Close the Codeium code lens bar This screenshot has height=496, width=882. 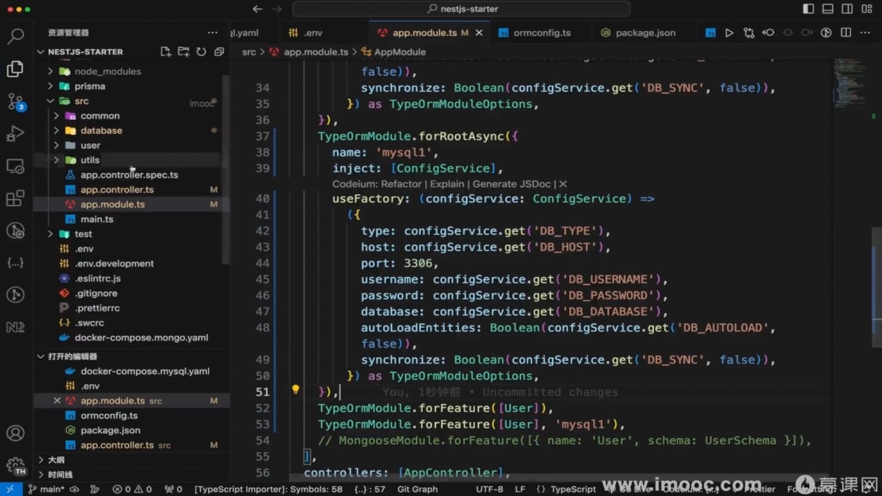click(562, 184)
